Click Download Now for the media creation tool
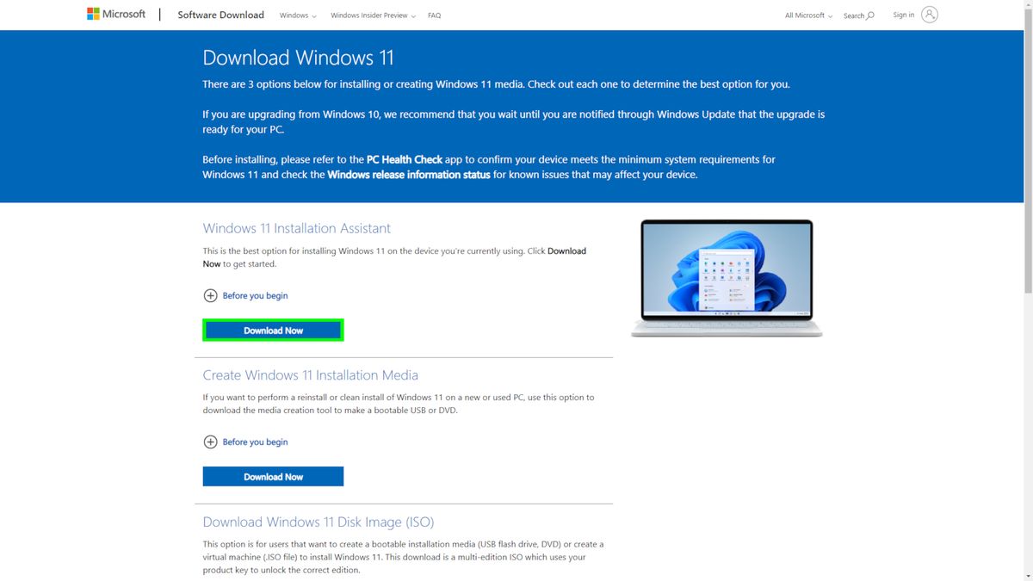The width and height of the screenshot is (1033, 581). pos(273,476)
